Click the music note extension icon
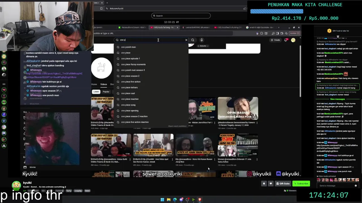 273,33
